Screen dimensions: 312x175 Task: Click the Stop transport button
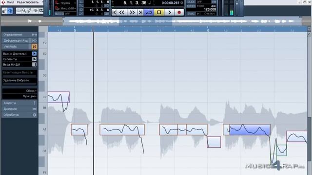tap(159, 12)
